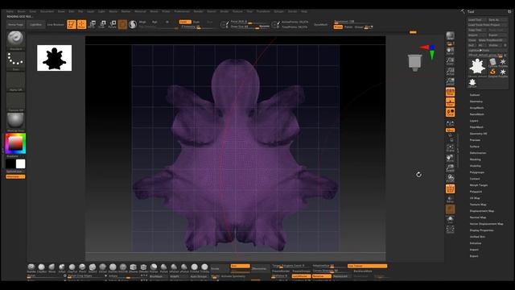Expand the ArrayMesh sub-palette

(476, 107)
